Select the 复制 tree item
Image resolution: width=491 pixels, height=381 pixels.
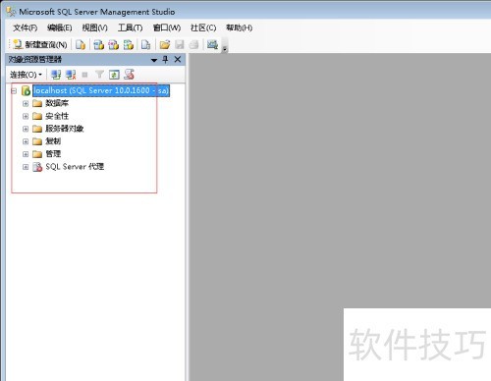pos(53,141)
